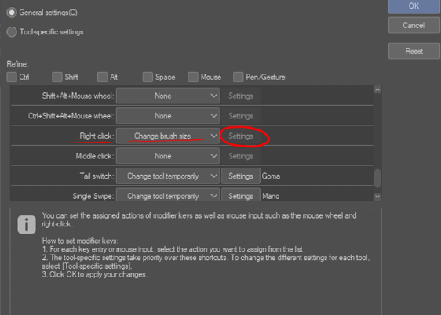Click the shortcut list scrollbar thumb
The height and width of the screenshot is (315, 441).
(x=377, y=178)
